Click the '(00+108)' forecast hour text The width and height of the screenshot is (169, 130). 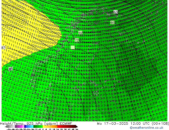160,124
